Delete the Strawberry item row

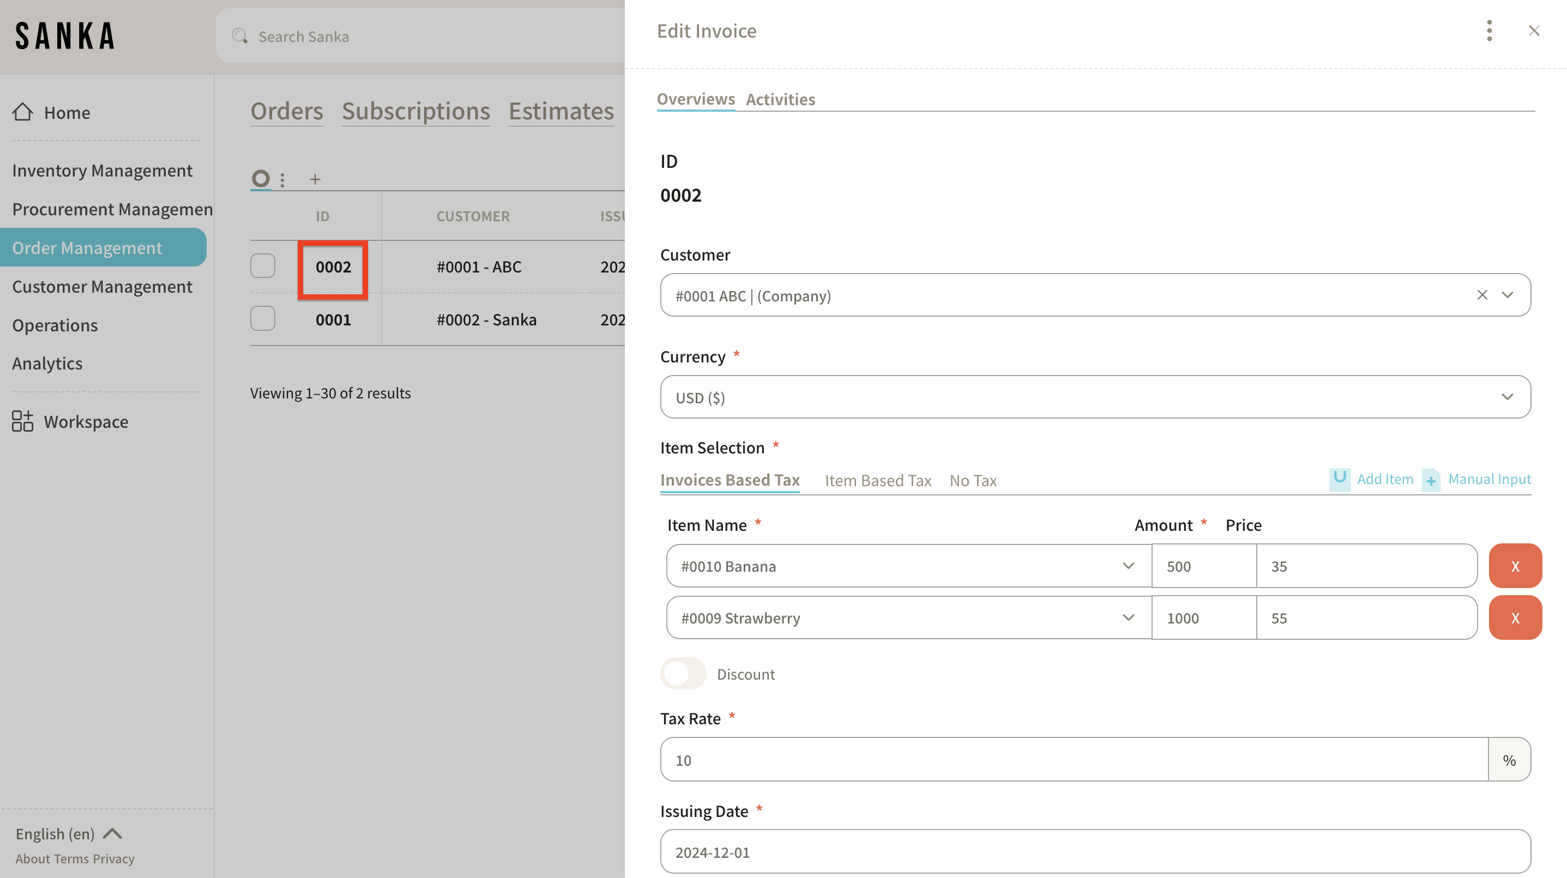(1515, 618)
